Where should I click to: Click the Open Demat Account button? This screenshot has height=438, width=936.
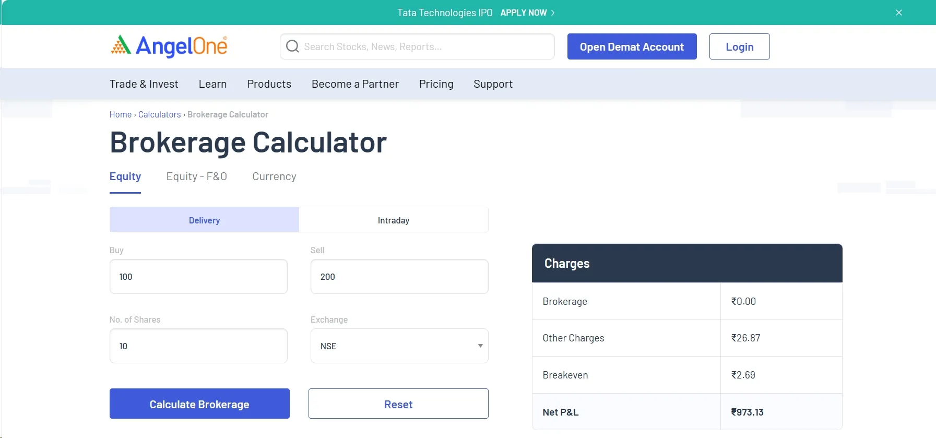(x=632, y=46)
